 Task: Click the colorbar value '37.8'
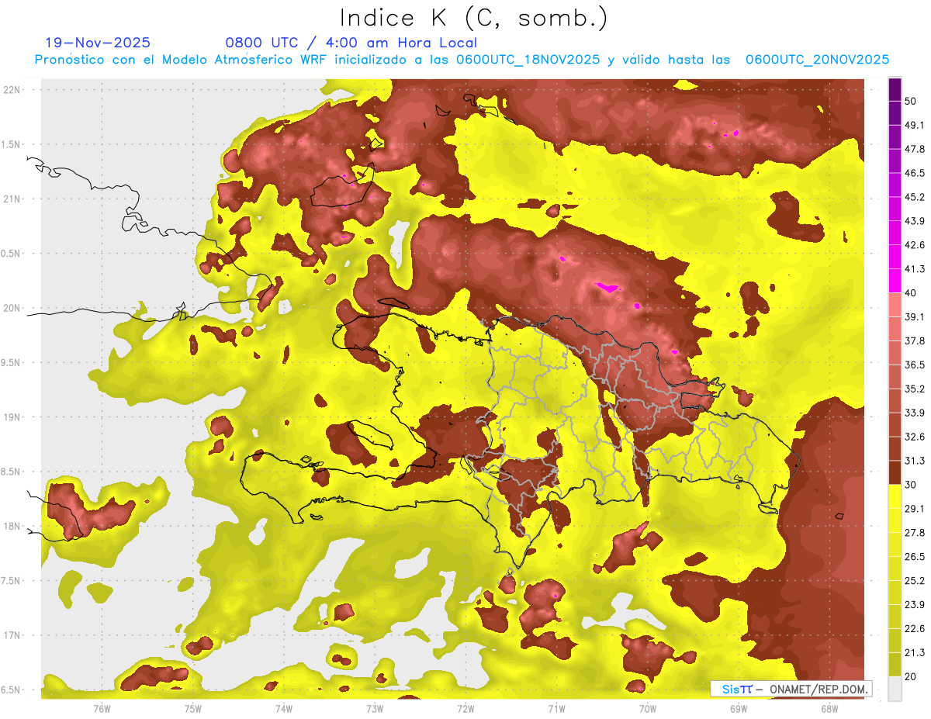(x=914, y=340)
